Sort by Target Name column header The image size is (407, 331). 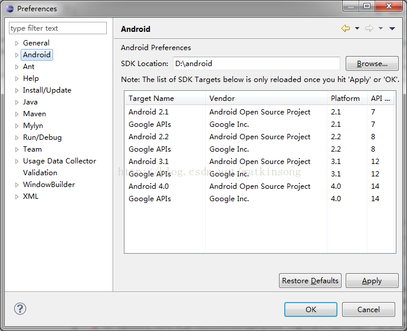coord(165,99)
